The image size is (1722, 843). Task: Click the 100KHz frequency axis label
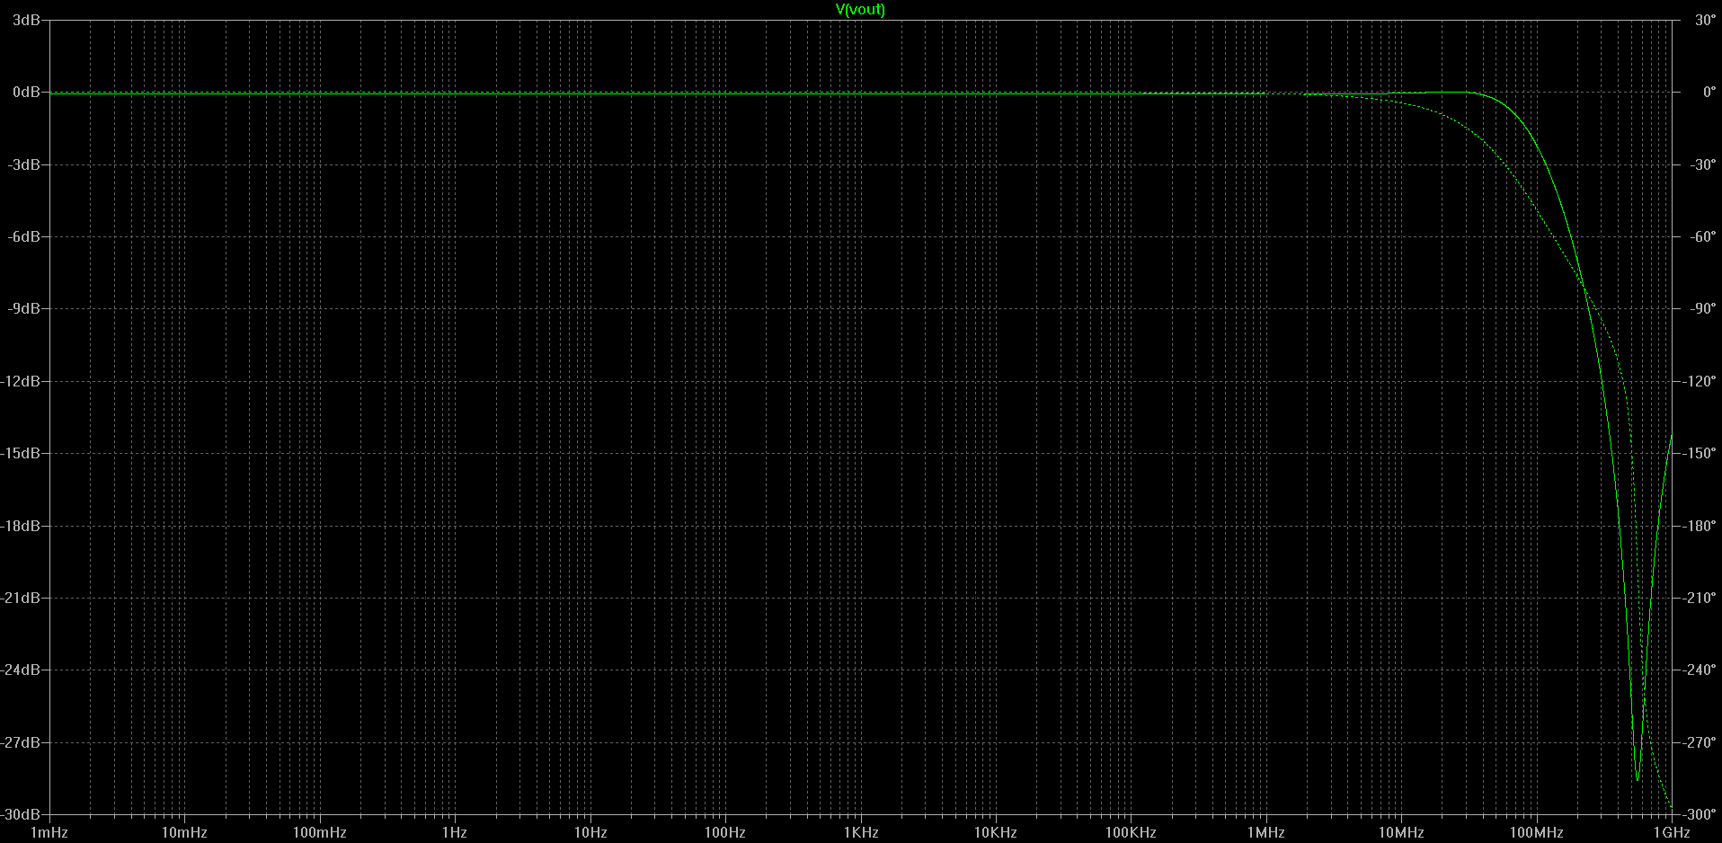[1131, 832]
